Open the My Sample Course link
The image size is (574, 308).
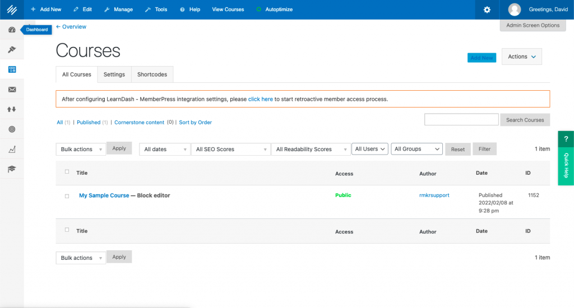pos(104,195)
